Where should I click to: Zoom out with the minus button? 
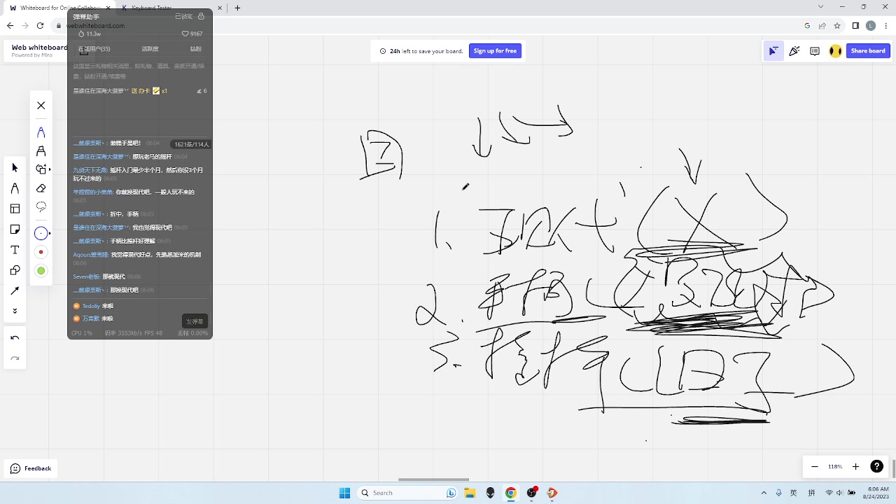click(815, 467)
